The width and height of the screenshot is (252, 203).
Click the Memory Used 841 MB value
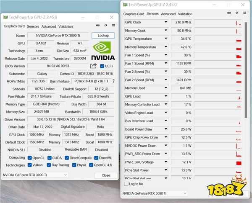181,88
